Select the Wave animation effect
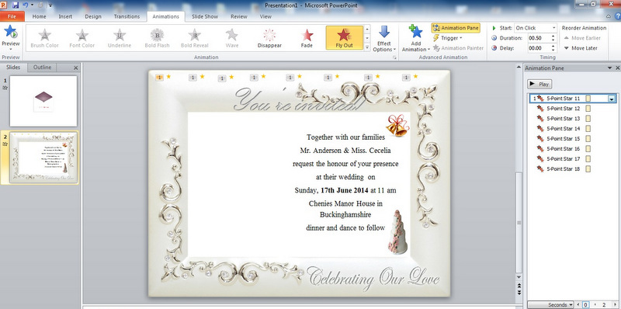Screen dimensions: 621x309 pyautogui.click(x=231, y=38)
